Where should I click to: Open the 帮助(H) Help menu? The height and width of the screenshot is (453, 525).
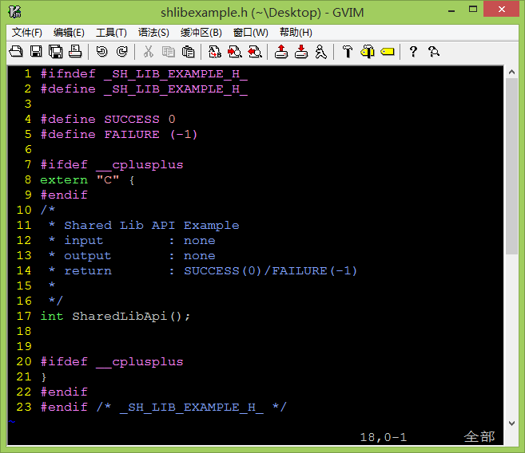click(296, 33)
